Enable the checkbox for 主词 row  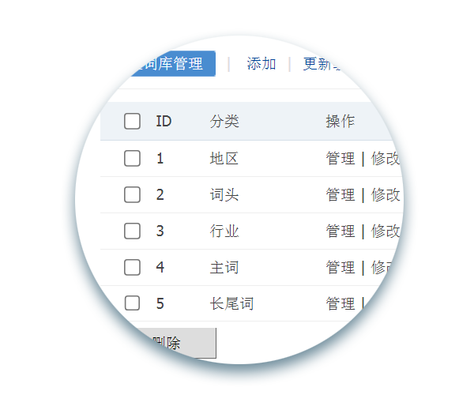pyautogui.click(x=132, y=267)
